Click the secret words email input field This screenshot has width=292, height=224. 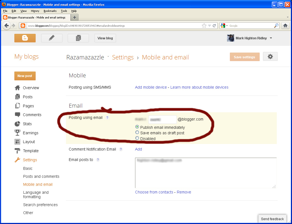click(x=162, y=120)
